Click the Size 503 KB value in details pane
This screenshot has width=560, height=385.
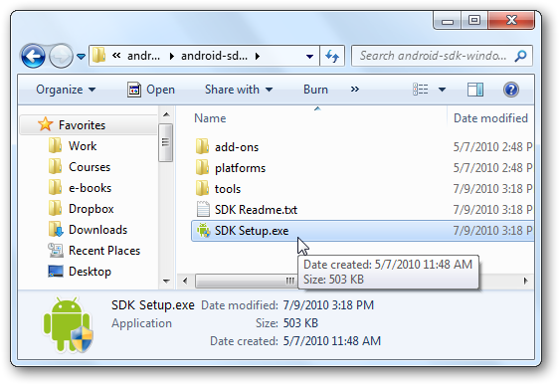pos(300,323)
